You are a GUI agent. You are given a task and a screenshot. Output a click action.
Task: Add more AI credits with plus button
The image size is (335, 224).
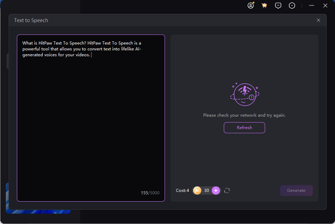point(216,191)
